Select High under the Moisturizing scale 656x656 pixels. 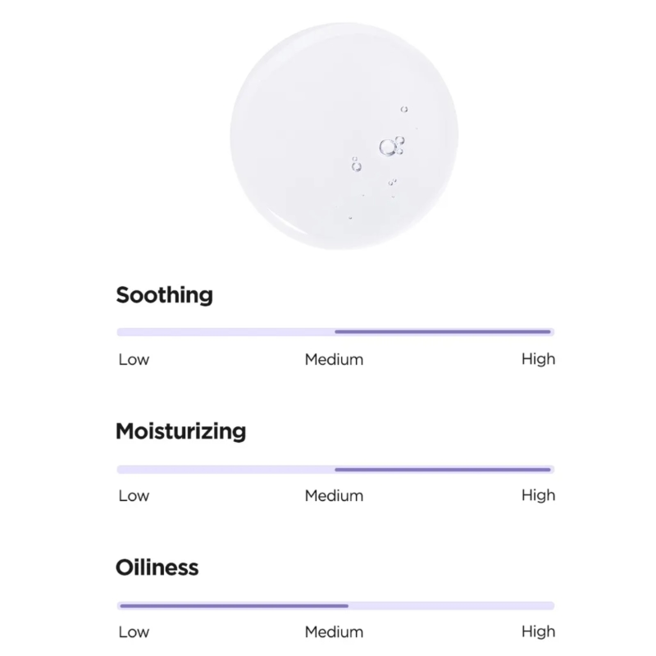pos(539,496)
